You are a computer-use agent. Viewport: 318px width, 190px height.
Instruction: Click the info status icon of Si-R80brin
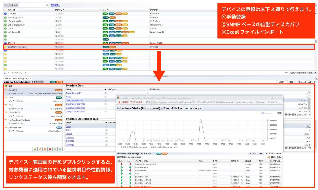(5, 14)
